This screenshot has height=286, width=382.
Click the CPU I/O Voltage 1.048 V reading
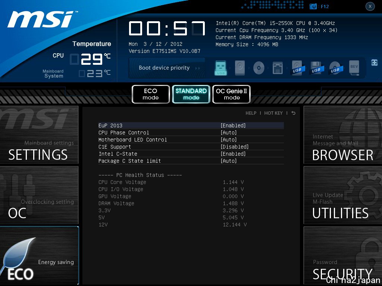tap(233, 189)
